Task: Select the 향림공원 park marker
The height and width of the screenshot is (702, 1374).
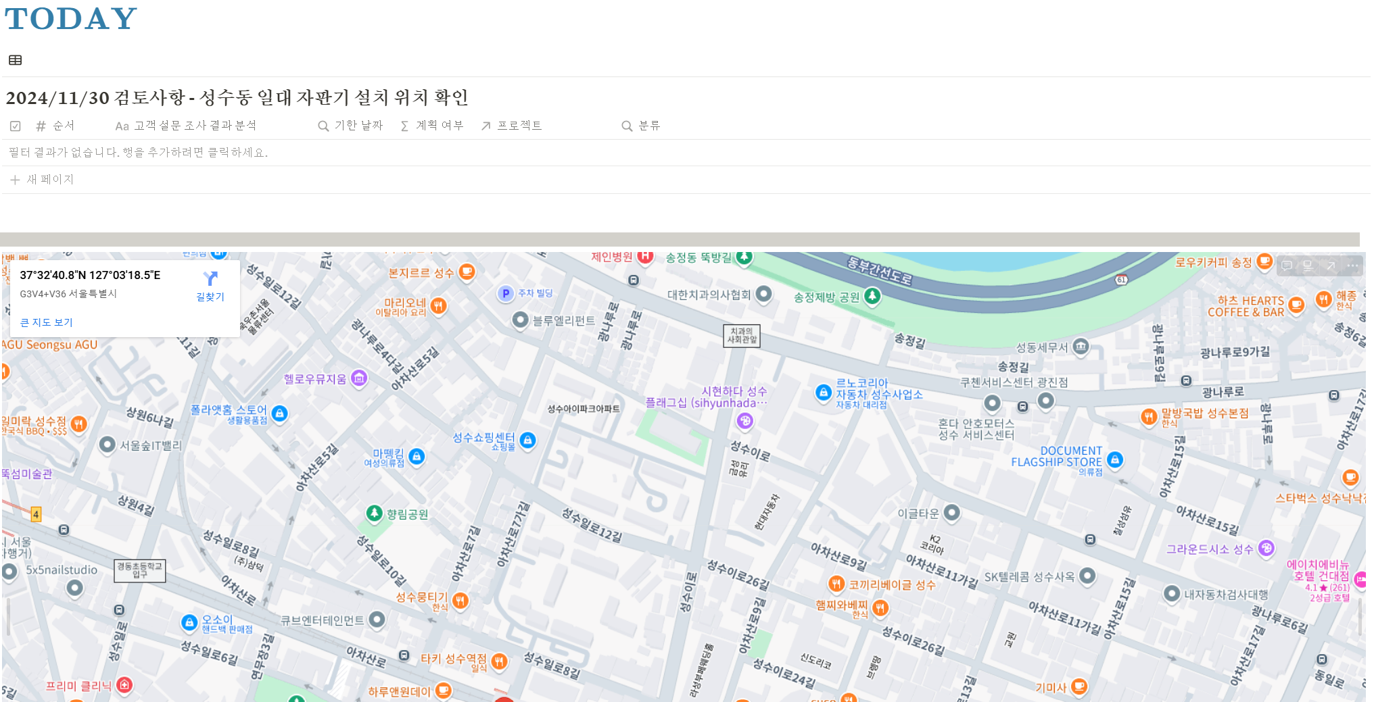Action: pos(374,513)
